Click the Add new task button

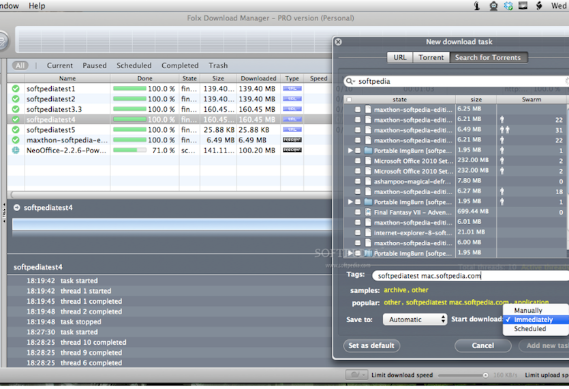pyautogui.click(x=544, y=345)
